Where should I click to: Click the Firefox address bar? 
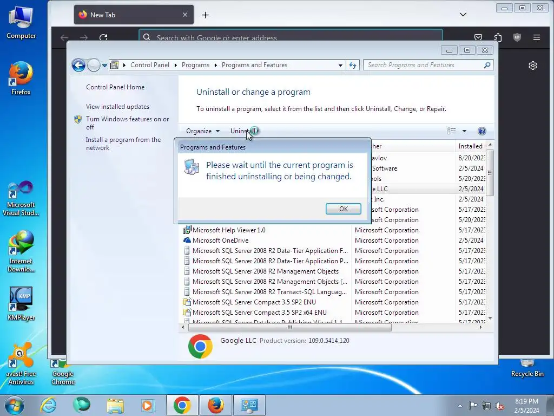291,36
